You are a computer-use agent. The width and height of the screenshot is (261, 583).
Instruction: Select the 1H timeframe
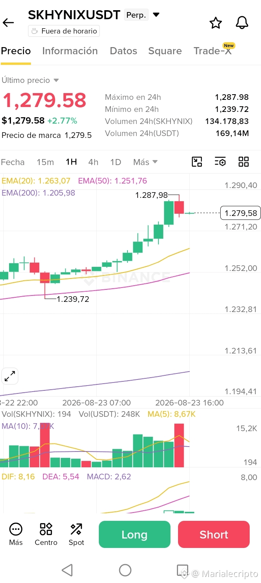pos(71,162)
